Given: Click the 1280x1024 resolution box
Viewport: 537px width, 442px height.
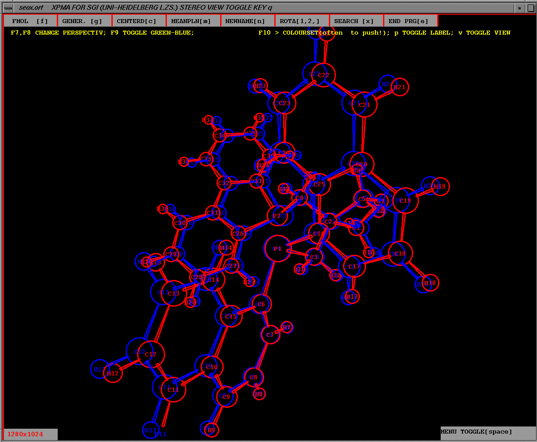Looking at the screenshot, I should coord(31,434).
